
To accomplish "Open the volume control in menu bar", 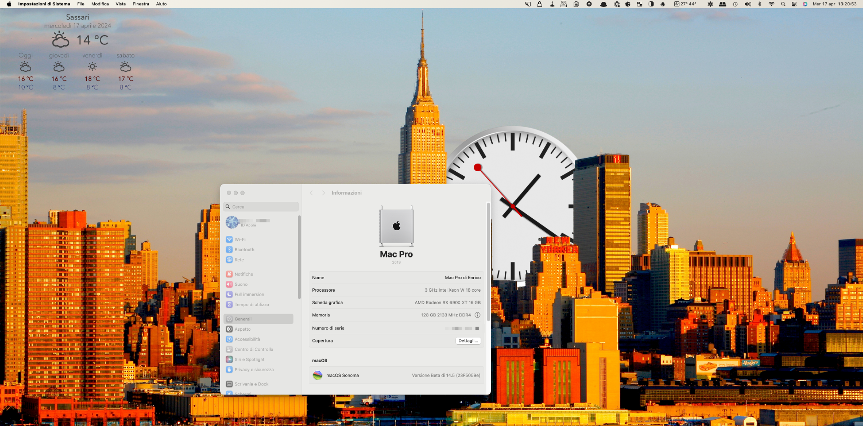I will (x=747, y=4).
